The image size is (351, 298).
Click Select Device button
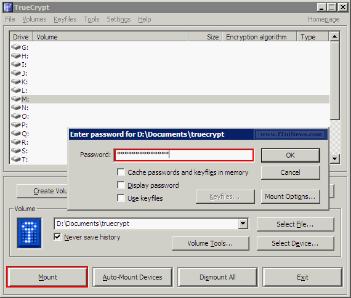(295, 243)
